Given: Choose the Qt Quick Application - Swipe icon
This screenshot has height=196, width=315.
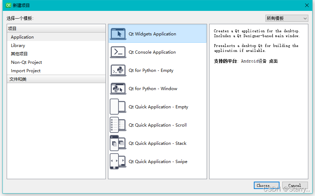Looking at the screenshot, I should [118, 161].
